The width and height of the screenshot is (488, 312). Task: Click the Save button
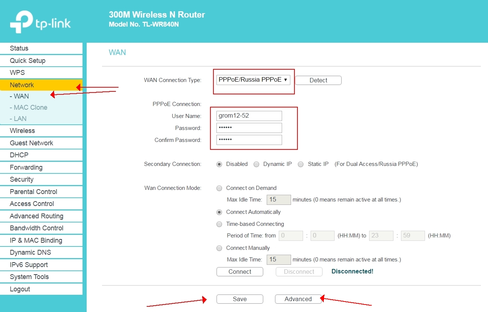pos(240,299)
